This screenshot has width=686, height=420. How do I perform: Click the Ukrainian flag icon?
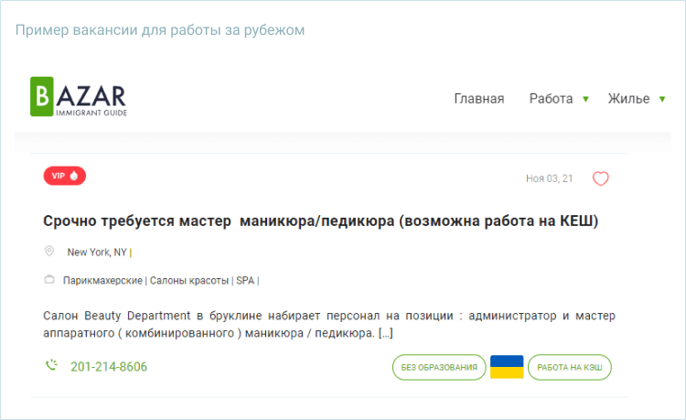pos(507,367)
